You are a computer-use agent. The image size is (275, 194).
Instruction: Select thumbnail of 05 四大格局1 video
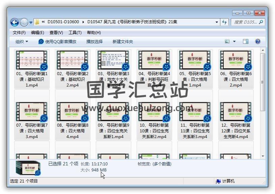[195, 60]
